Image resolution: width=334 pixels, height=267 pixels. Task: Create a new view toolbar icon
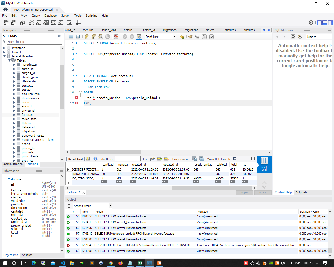(46, 23)
